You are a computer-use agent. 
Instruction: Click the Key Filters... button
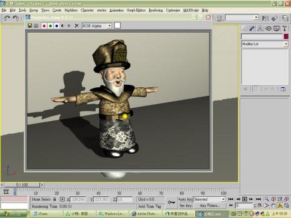tap(210, 205)
